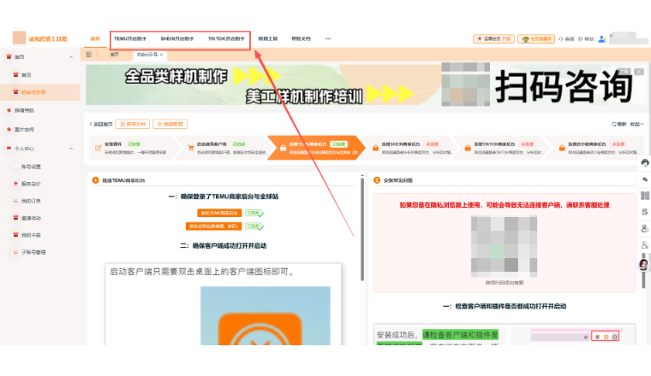Click the assistant avatar in right toolbar
This screenshot has height=376, width=651.
[x=644, y=264]
